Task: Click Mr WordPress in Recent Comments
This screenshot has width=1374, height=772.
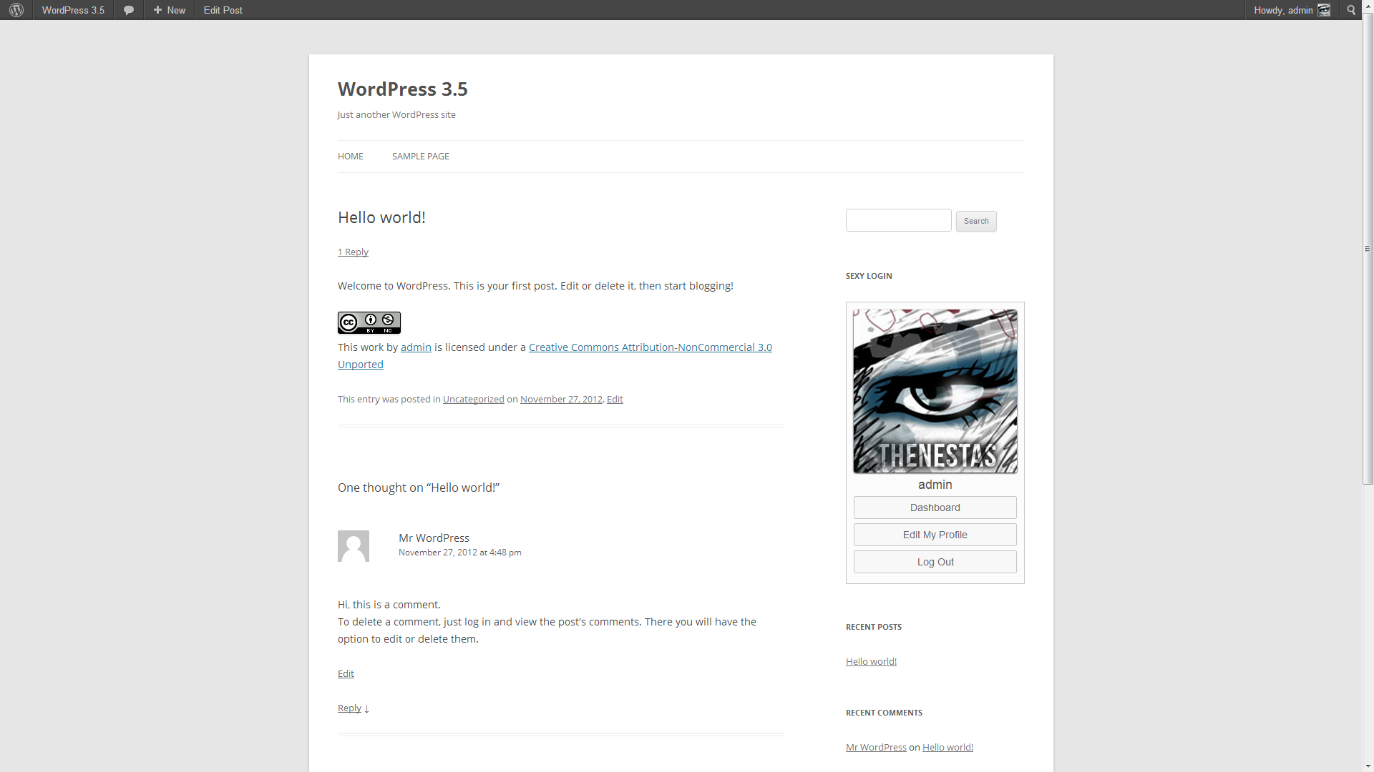Action: (x=876, y=747)
